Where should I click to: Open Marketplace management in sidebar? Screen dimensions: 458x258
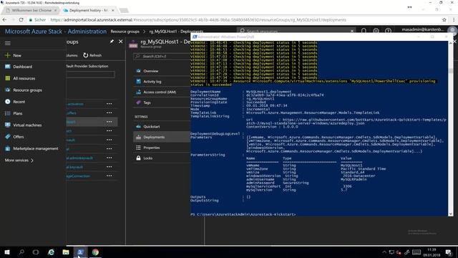pos(36,148)
